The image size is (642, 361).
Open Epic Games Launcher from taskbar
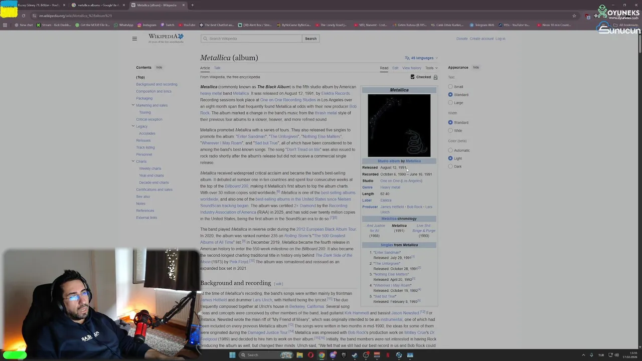344,355
